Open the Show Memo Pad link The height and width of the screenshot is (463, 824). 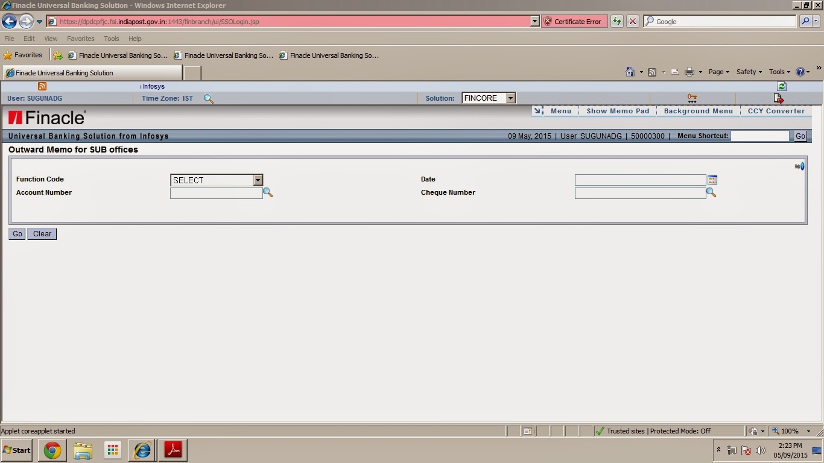(618, 111)
